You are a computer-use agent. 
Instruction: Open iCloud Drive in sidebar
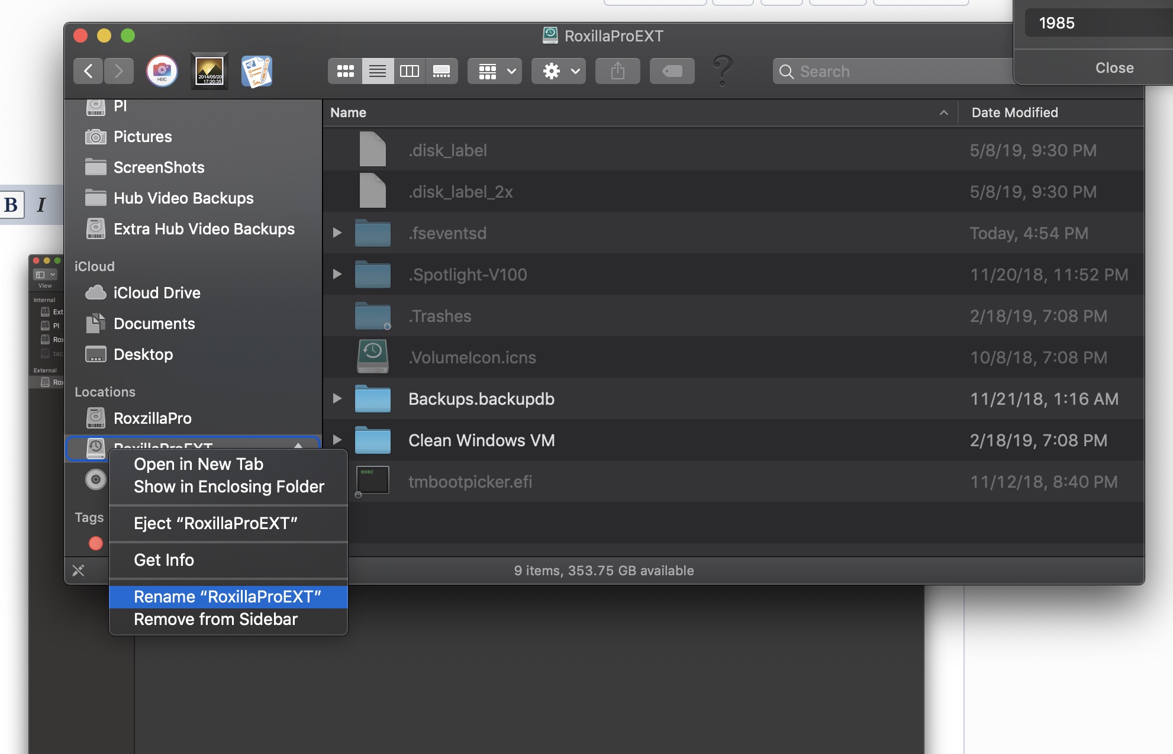193,293
